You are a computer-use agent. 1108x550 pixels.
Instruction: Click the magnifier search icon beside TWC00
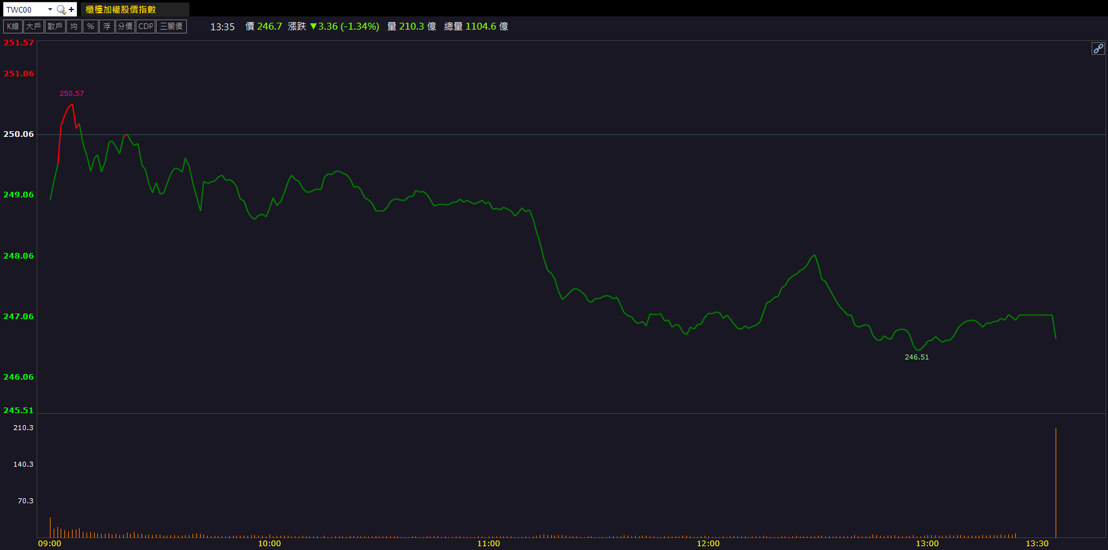[x=61, y=9]
